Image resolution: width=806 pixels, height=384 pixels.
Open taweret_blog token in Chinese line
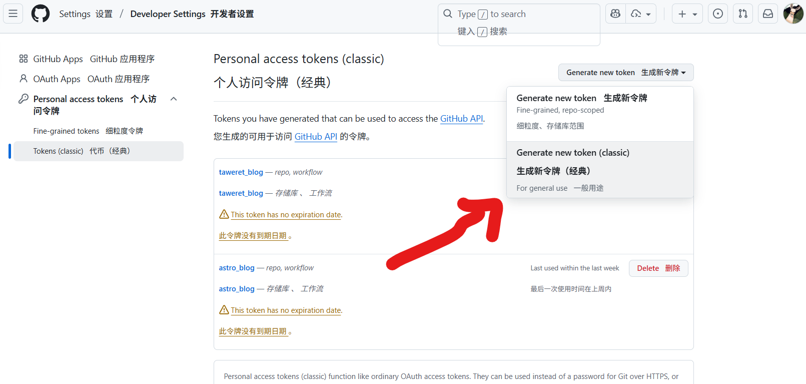(241, 193)
